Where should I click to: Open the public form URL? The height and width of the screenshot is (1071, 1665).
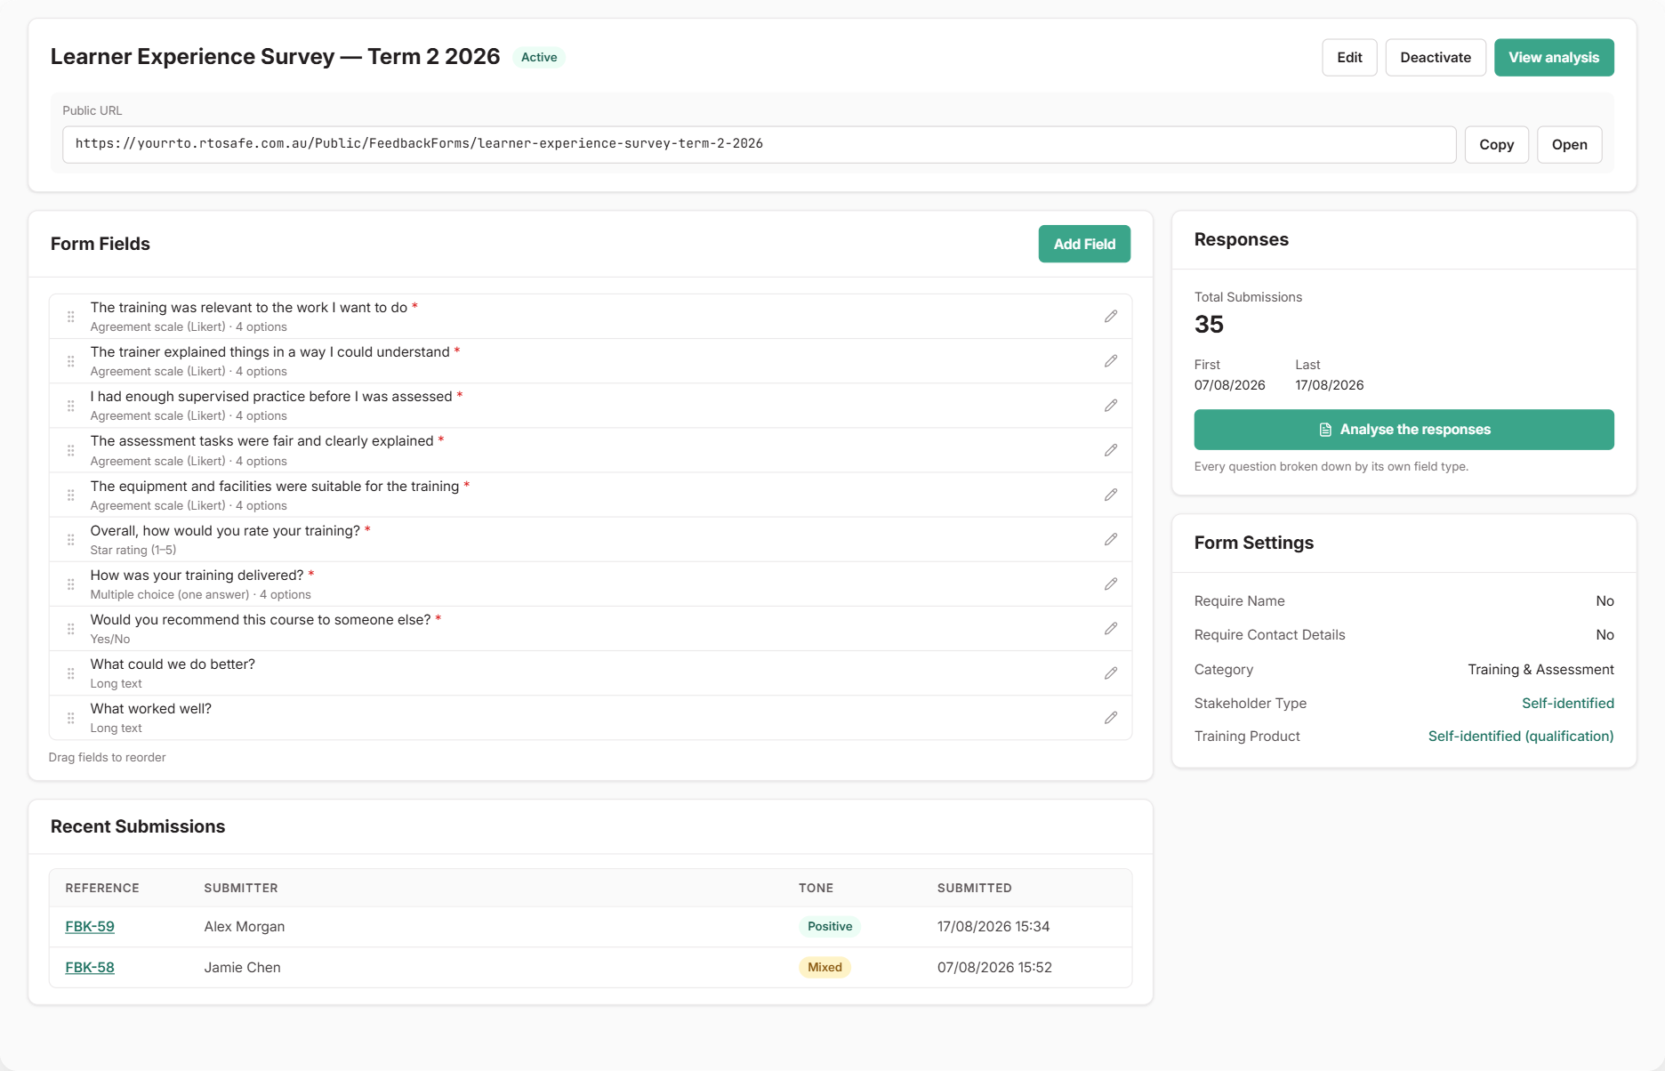1569,145
